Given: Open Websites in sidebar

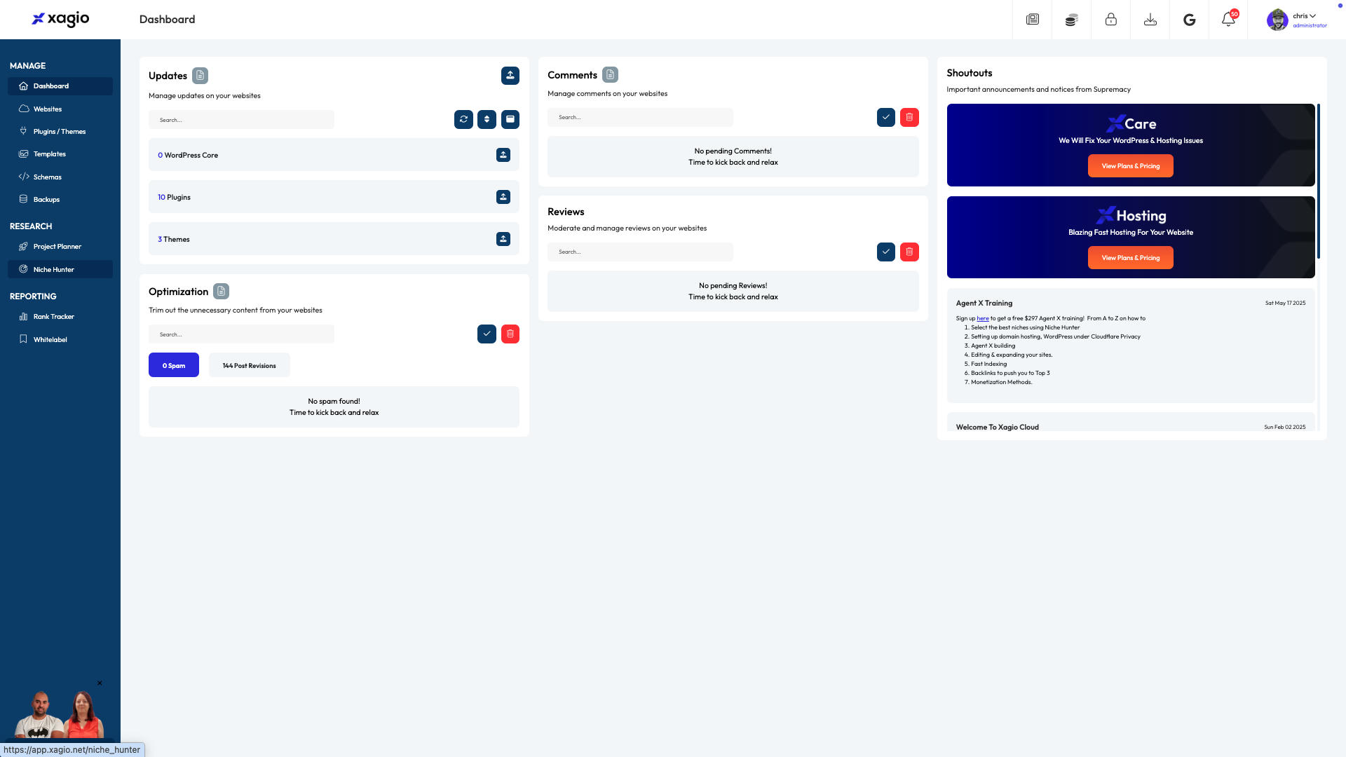Looking at the screenshot, I should 60,109.
